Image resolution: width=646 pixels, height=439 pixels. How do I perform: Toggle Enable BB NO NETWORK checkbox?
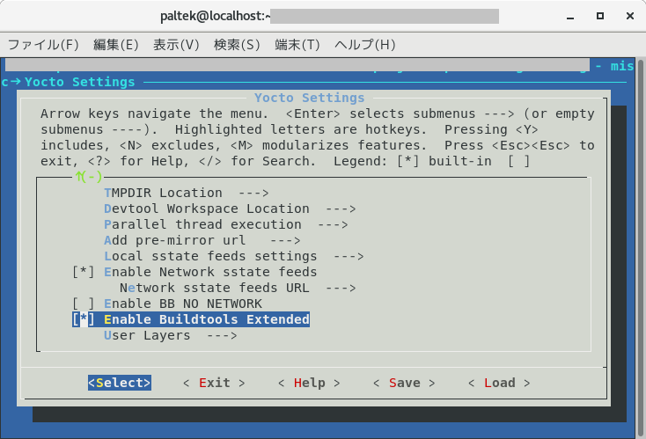tap(84, 304)
